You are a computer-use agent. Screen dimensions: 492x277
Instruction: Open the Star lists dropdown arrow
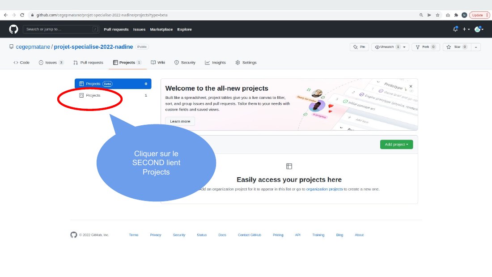click(476, 47)
